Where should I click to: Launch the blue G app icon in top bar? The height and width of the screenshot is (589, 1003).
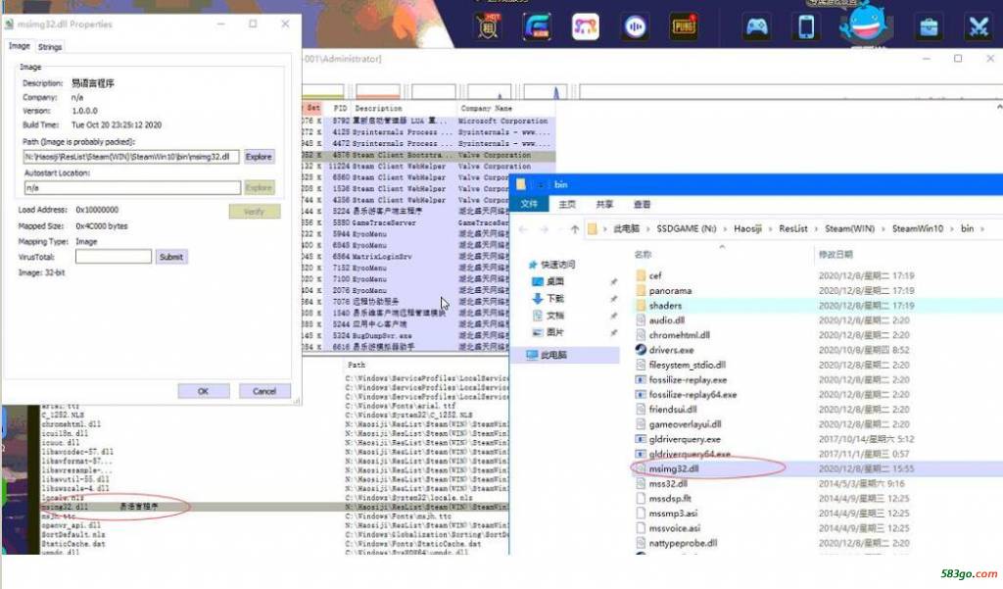[537, 26]
